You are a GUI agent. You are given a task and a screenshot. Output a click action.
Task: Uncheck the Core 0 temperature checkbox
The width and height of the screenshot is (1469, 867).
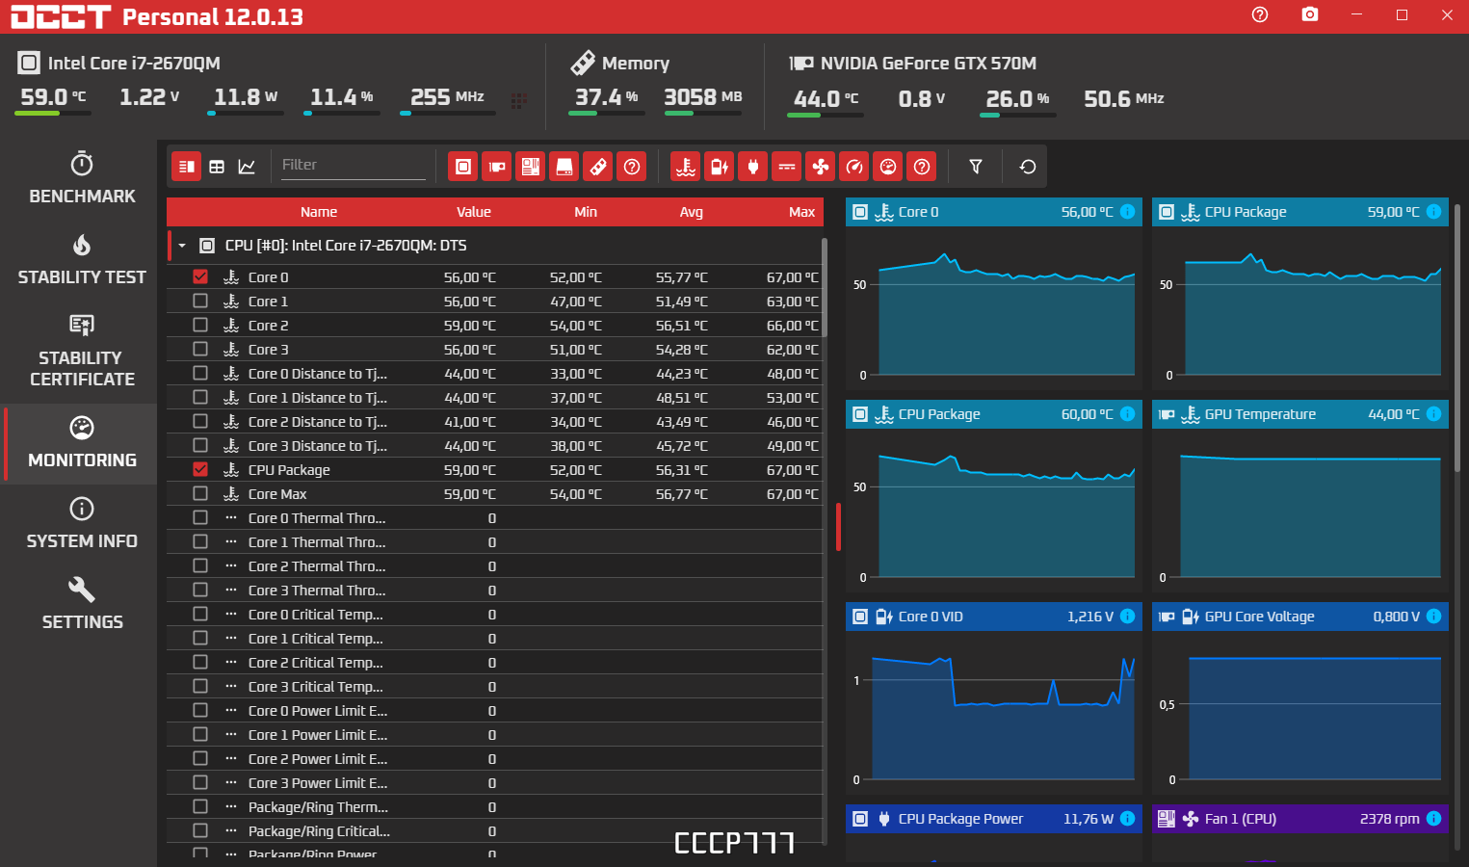tap(200, 276)
